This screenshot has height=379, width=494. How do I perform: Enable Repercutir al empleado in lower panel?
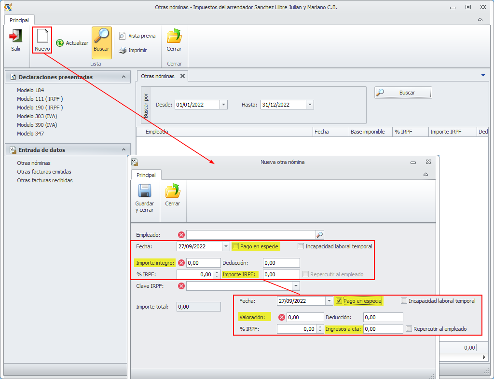pyautogui.click(x=409, y=329)
